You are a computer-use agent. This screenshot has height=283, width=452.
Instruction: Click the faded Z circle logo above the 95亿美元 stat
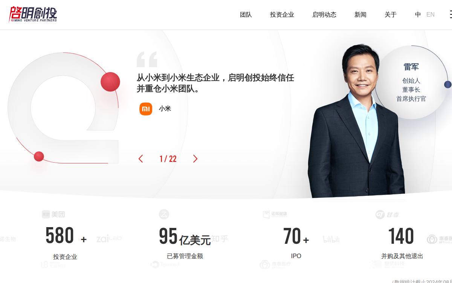(x=164, y=214)
